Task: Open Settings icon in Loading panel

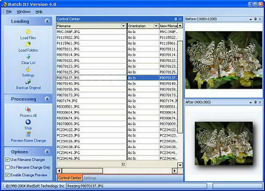Action: click(x=28, y=69)
